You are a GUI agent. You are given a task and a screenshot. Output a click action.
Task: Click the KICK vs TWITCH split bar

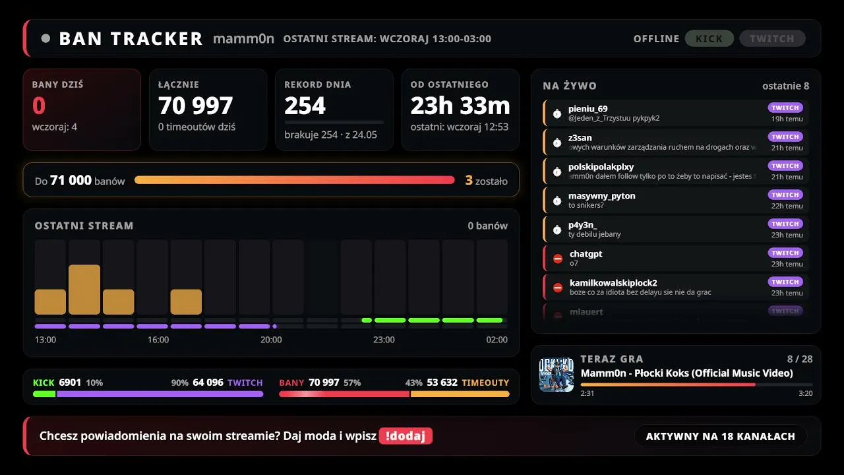click(148, 395)
